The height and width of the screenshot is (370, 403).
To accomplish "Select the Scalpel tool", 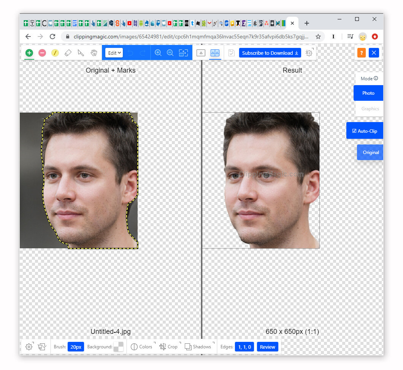I will coord(81,53).
